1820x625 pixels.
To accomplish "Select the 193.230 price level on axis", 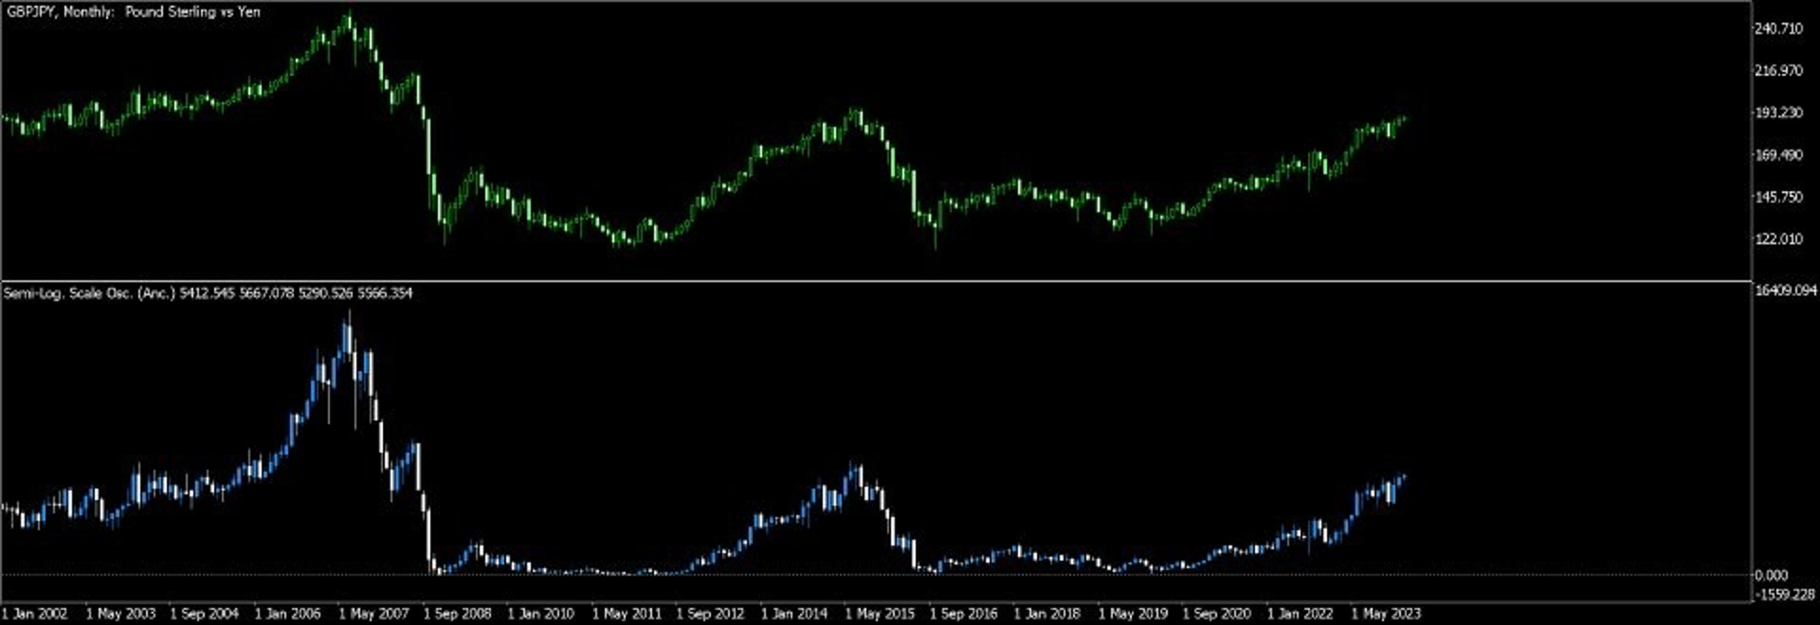I will 1778,113.
